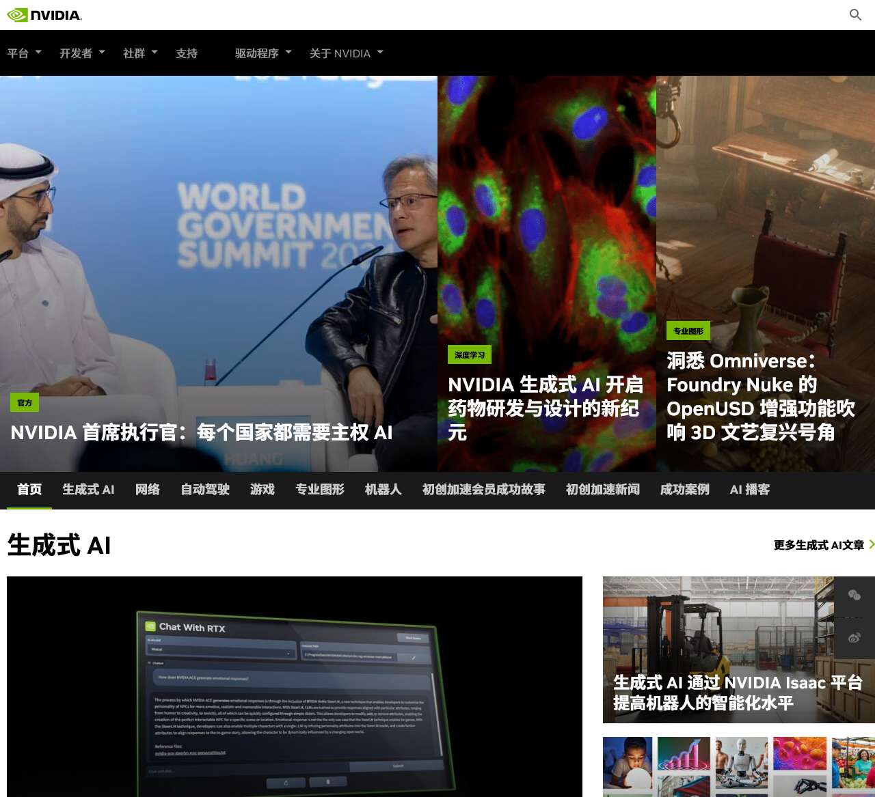This screenshot has height=797, width=875.
Task: Select the 首页 tab
Action: tap(29, 490)
